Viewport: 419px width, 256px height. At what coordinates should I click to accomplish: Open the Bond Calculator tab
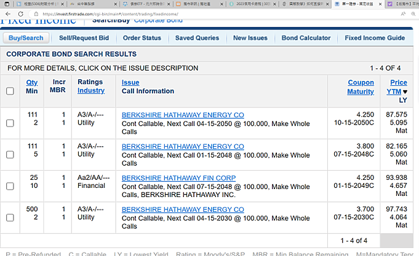point(306,38)
